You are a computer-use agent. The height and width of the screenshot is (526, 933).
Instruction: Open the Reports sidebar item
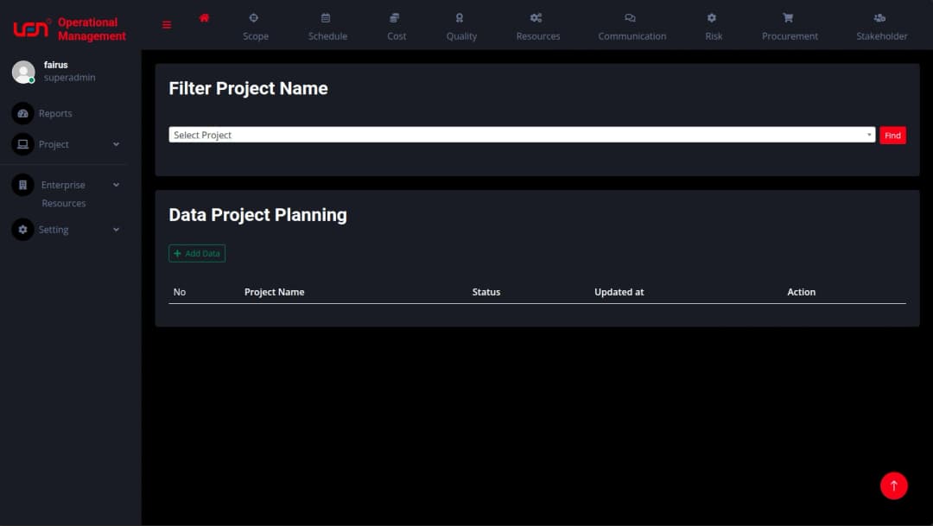point(56,113)
